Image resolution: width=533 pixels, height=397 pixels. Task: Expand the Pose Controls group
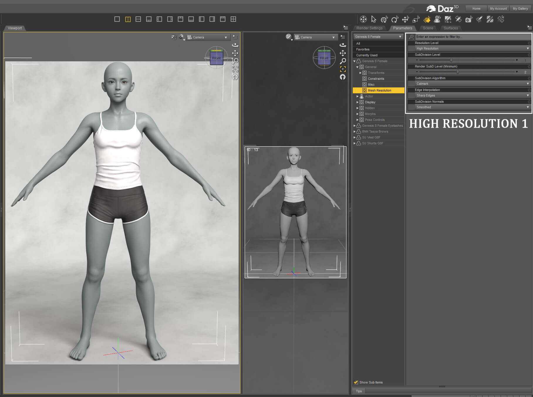(x=357, y=120)
